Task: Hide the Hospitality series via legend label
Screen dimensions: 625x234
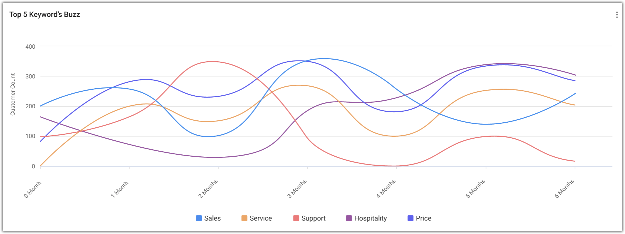Action: pyautogui.click(x=370, y=218)
